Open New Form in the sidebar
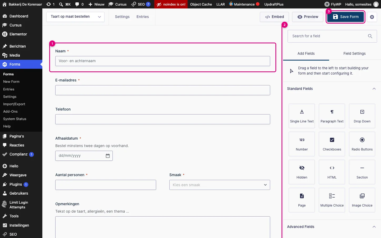381x238 pixels. (11, 82)
